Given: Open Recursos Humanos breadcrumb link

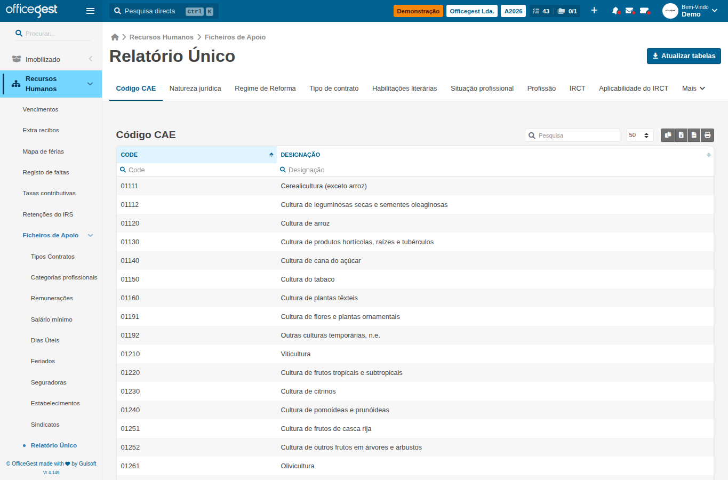Looking at the screenshot, I should [161, 37].
